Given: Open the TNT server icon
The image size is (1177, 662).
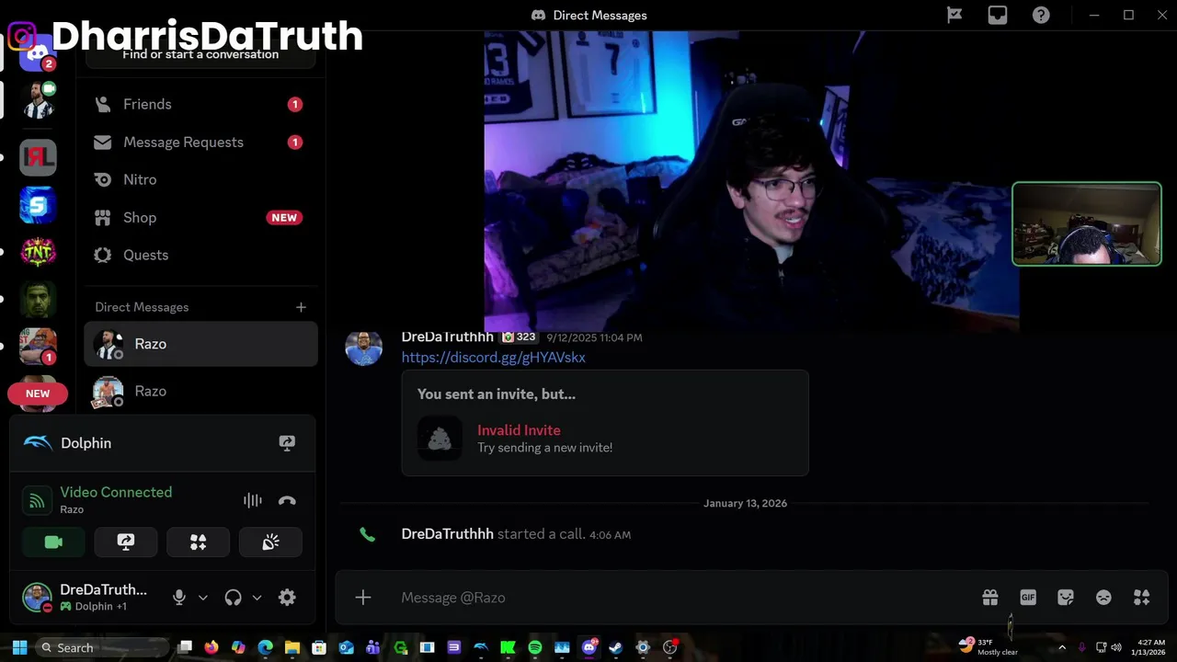Looking at the screenshot, I should [x=38, y=252].
